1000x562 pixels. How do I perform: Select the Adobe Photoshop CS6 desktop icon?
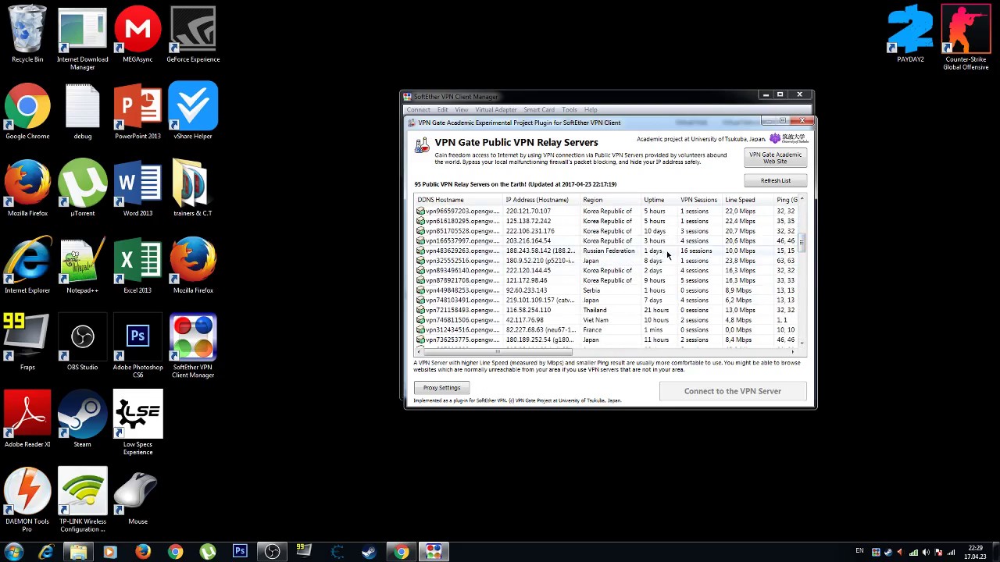137,346
